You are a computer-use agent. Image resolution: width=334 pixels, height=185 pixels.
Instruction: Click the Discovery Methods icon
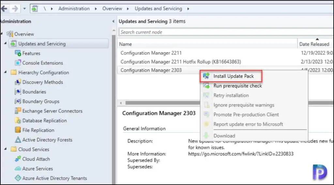point(18,82)
